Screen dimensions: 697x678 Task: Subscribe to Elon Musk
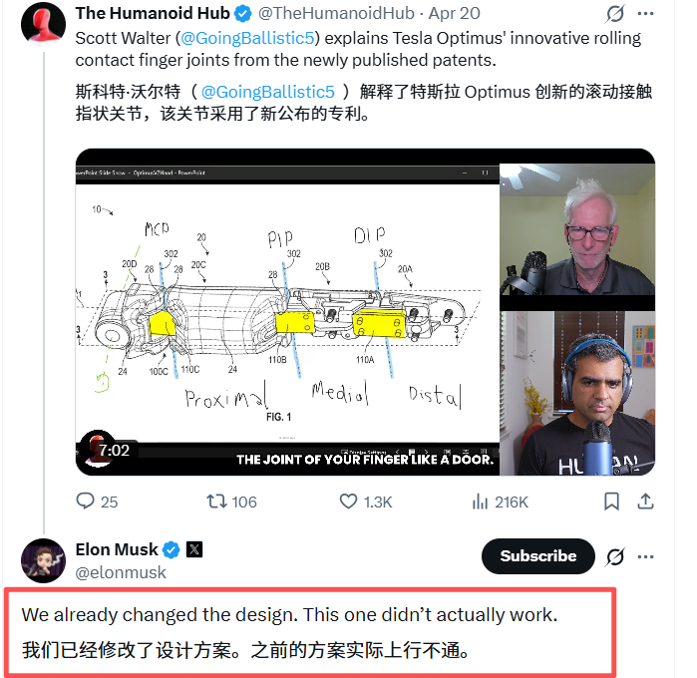point(537,556)
